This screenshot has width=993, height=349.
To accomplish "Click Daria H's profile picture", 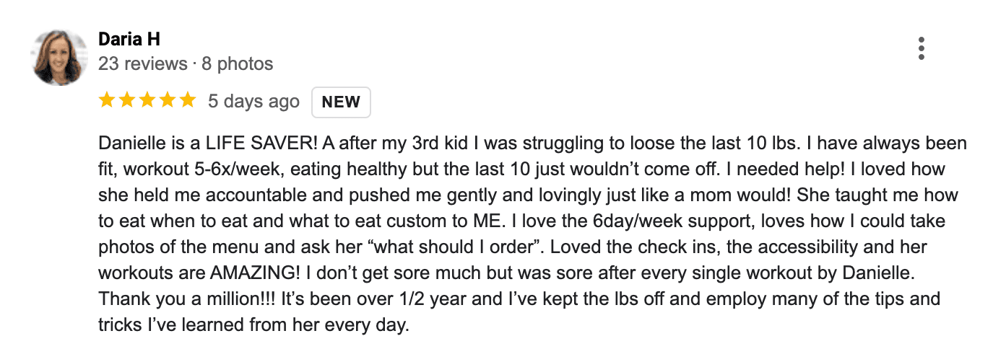I will pyautogui.click(x=60, y=58).
